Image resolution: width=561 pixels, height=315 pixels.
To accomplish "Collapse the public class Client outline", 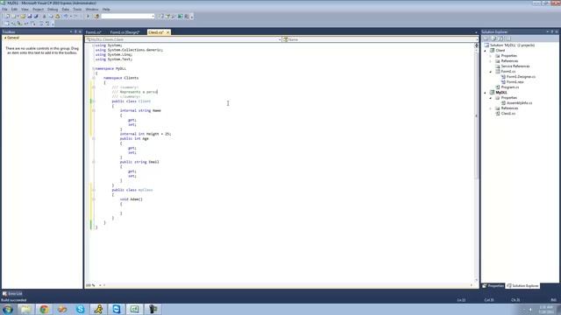I will click(94, 101).
